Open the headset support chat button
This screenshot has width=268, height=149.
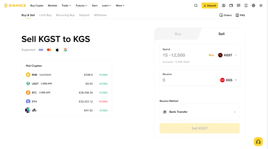(x=258, y=142)
